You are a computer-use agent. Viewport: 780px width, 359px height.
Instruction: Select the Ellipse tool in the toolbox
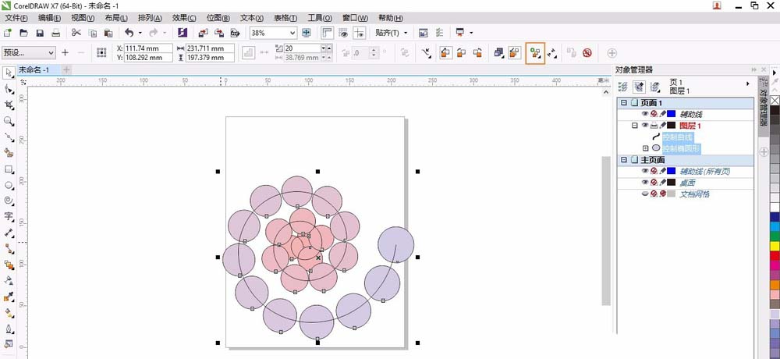point(9,186)
